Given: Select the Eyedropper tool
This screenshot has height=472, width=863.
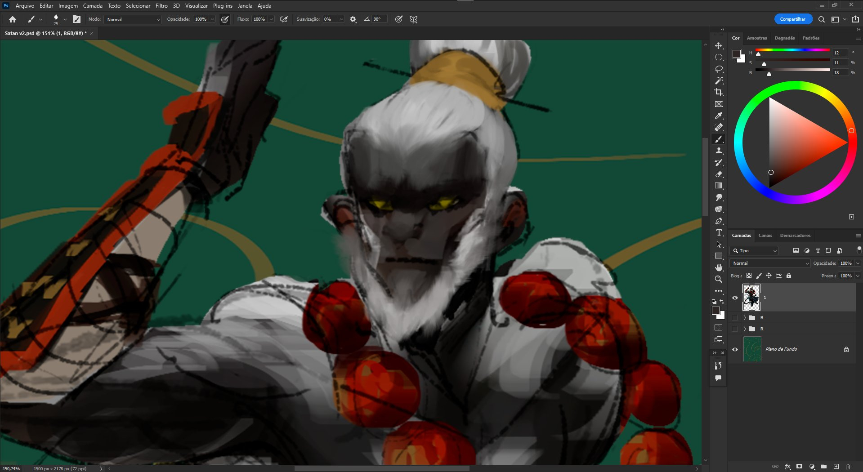Looking at the screenshot, I should pos(719,116).
